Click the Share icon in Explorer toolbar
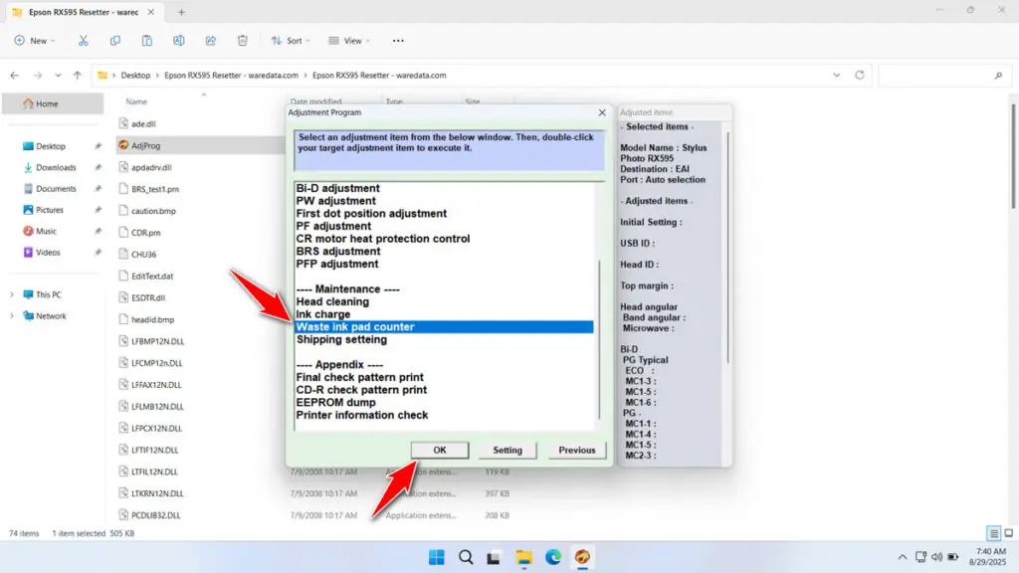1019x573 pixels. [x=211, y=40]
